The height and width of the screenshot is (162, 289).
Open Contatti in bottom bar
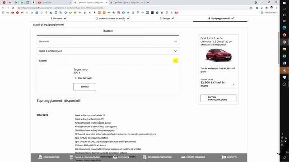tap(229, 157)
